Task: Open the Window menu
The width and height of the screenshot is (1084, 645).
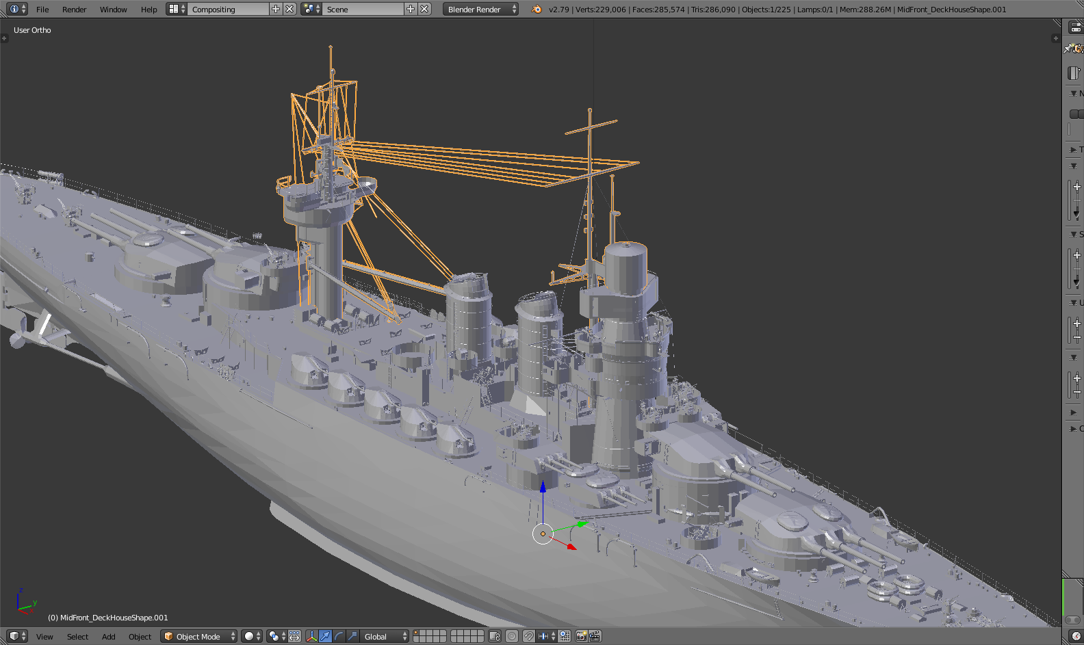Action: click(x=113, y=10)
